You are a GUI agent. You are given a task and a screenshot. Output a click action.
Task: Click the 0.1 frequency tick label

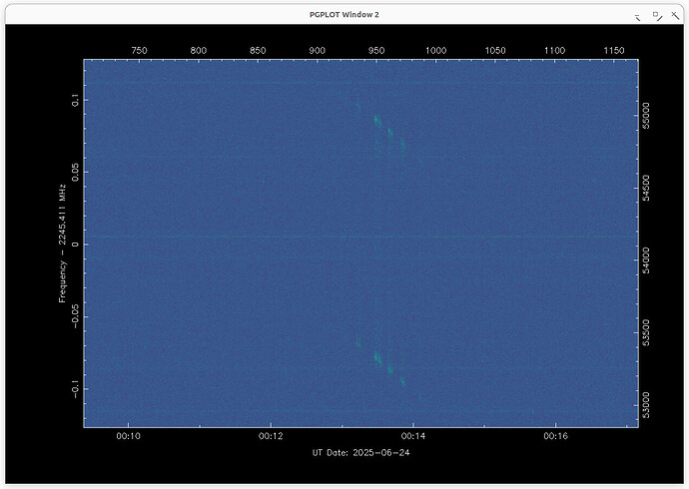click(75, 100)
